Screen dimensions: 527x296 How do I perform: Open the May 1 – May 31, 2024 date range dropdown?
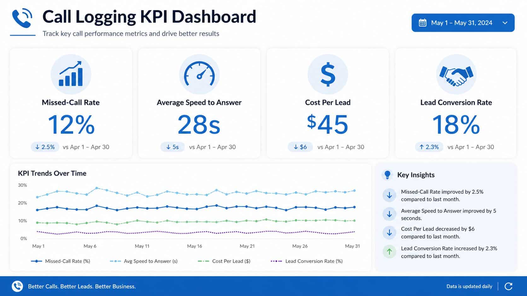463,23
